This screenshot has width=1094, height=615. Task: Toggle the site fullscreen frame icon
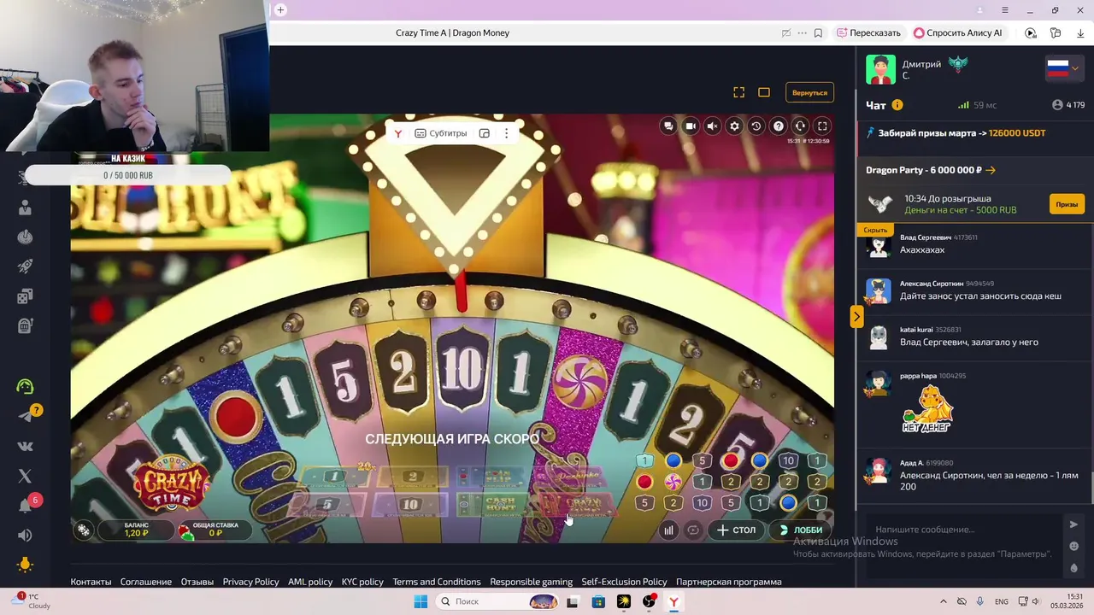coord(739,92)
